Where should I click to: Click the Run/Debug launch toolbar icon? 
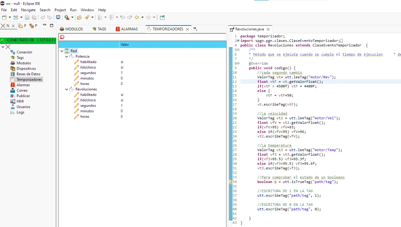66,17
